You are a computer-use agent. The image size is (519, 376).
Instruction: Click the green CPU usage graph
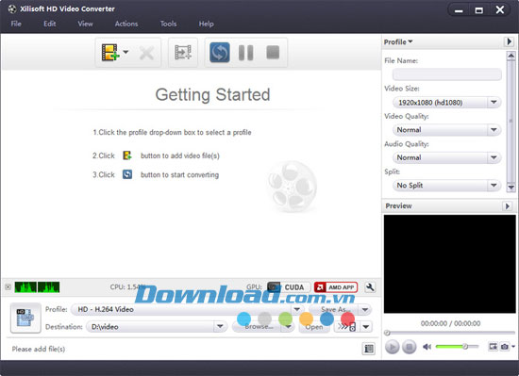click(37, 286)
